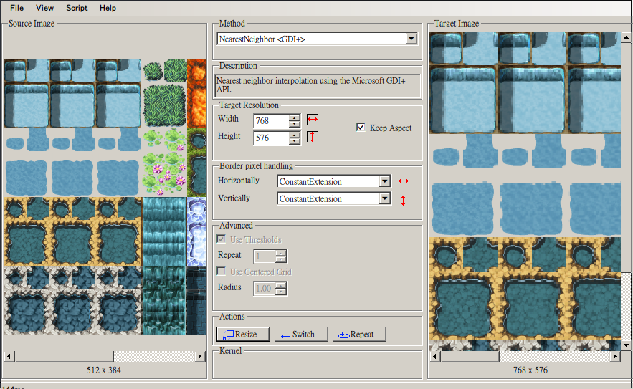Click the Radius value field showing 1.00
The image size is (633, 389).
point(265,289)
